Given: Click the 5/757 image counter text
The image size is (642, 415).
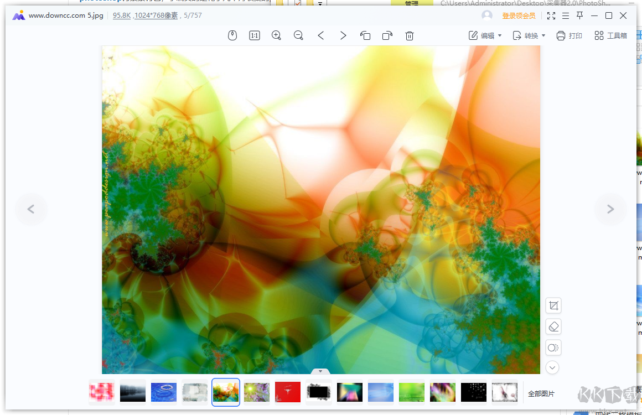Looking at the screenshot, I should [193, 15].
